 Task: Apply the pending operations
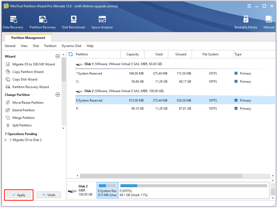click(x=19, y=195)
